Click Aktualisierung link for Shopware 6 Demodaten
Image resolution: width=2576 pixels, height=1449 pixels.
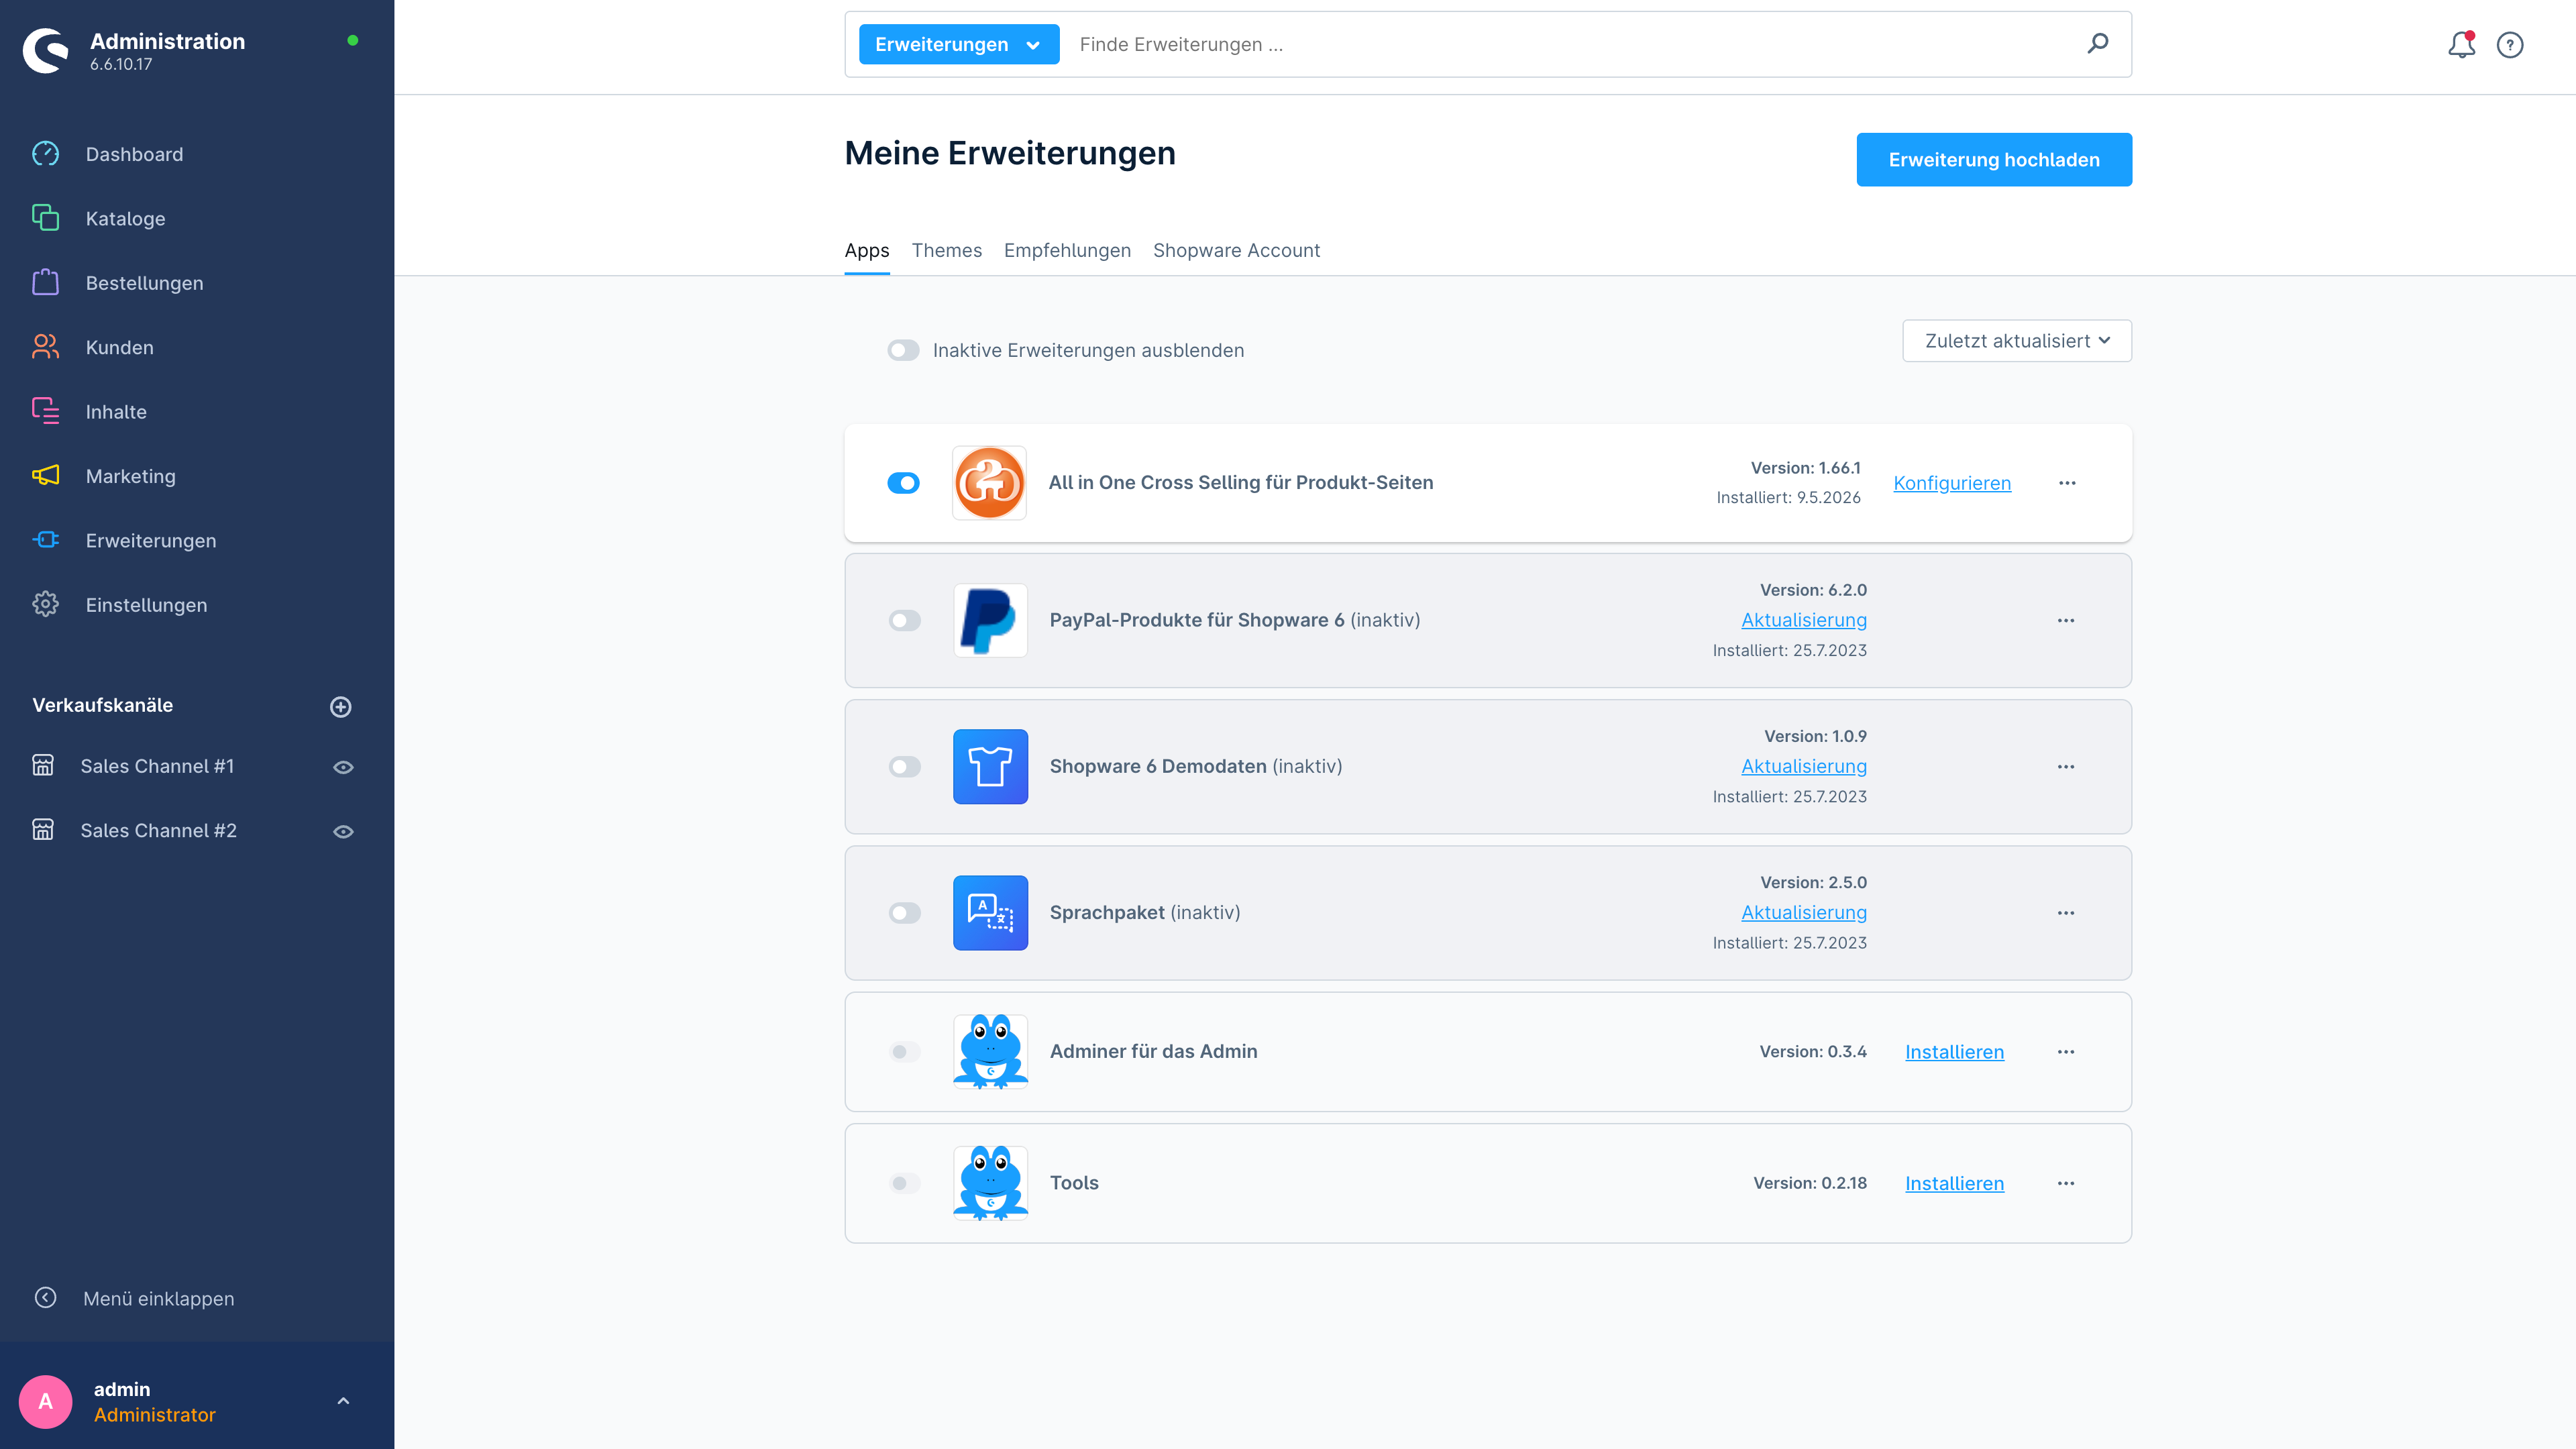click(1803, 767)
